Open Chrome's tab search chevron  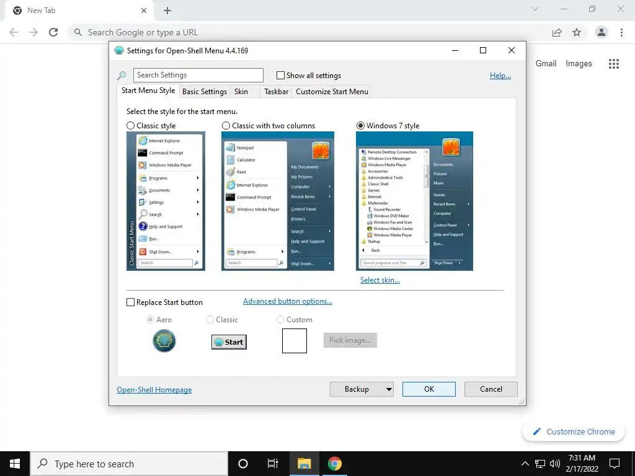pos(535,9)
